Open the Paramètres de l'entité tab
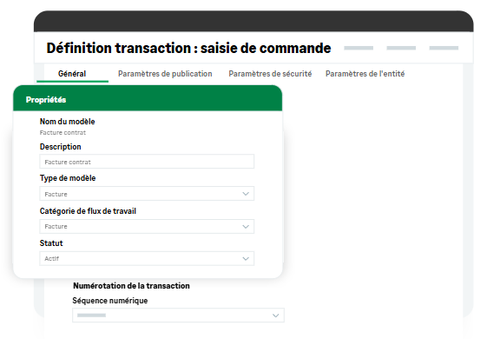Viewport: 487px width, 339px height. coord(365,74)
